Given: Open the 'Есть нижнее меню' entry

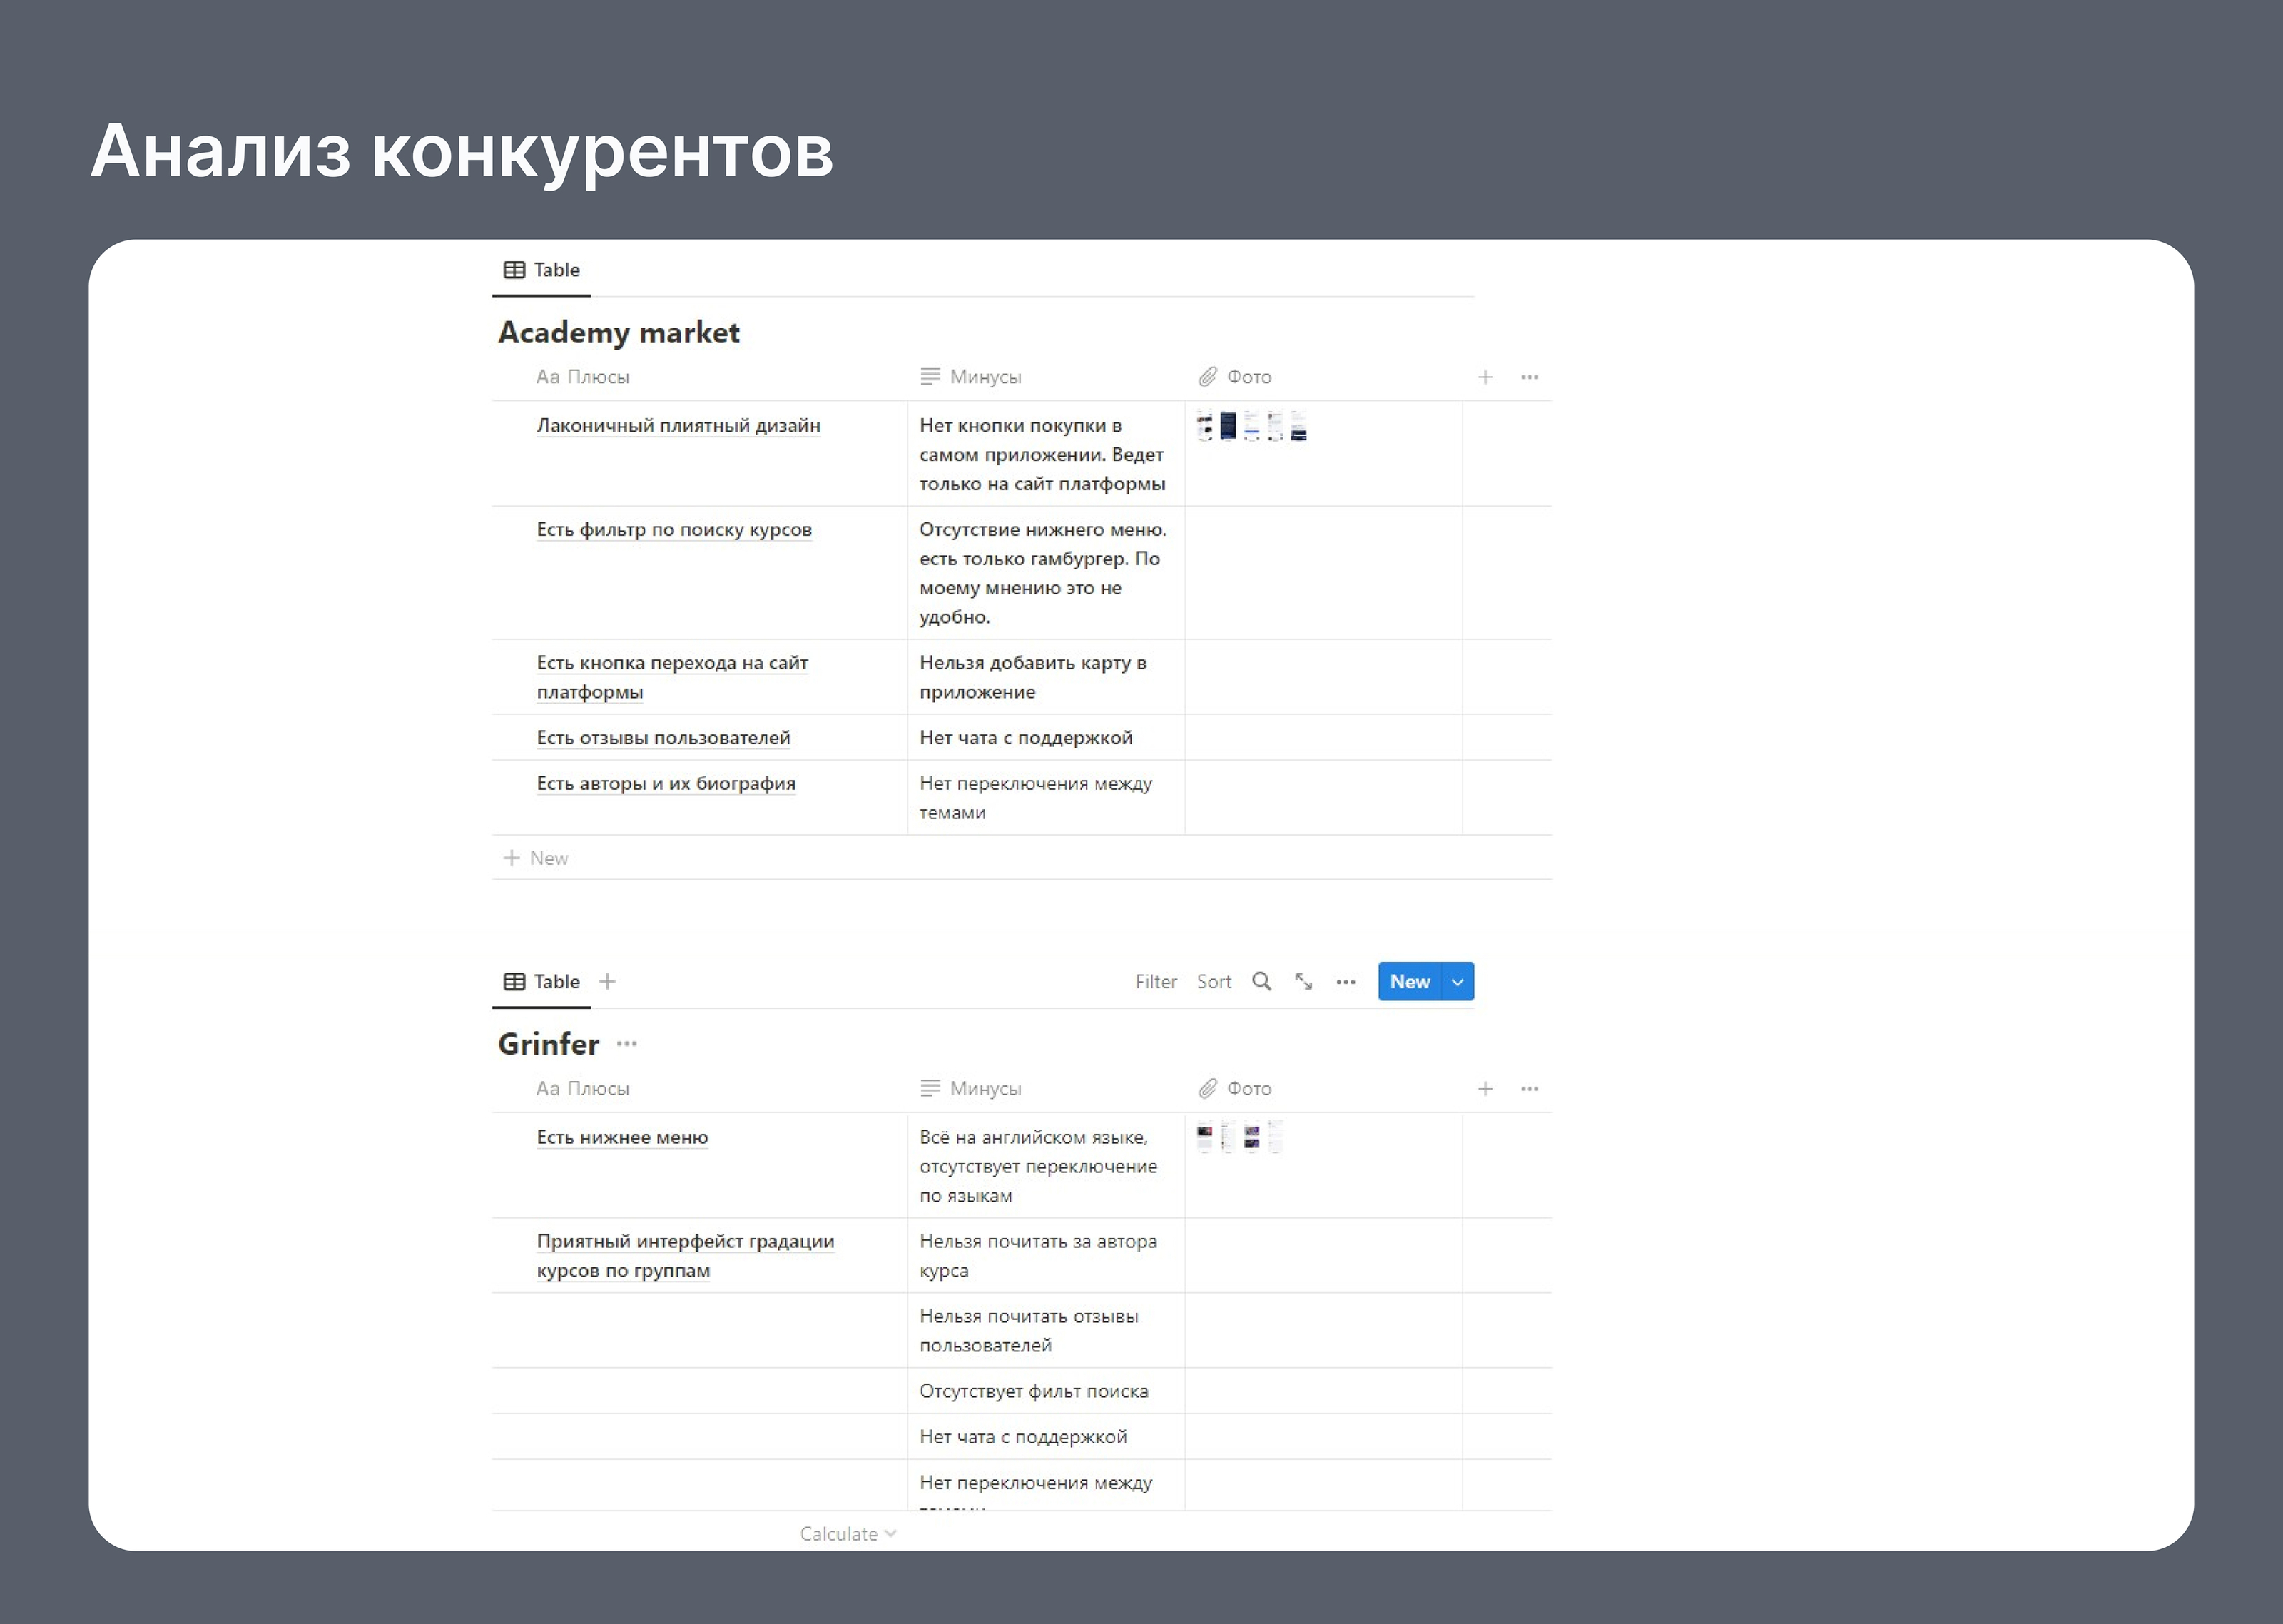Looking at the screenshot, I should (x=621, y=1137).
